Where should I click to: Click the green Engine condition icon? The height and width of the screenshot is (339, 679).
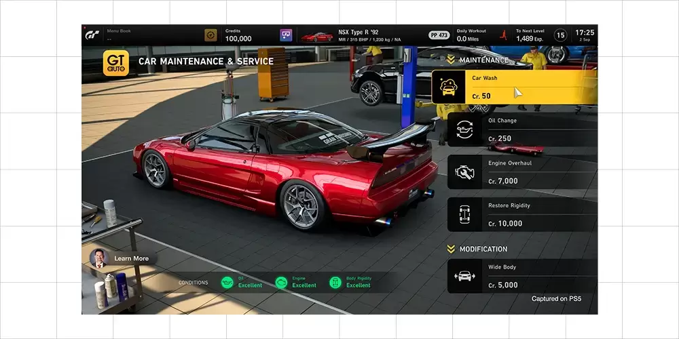[282, 282]
